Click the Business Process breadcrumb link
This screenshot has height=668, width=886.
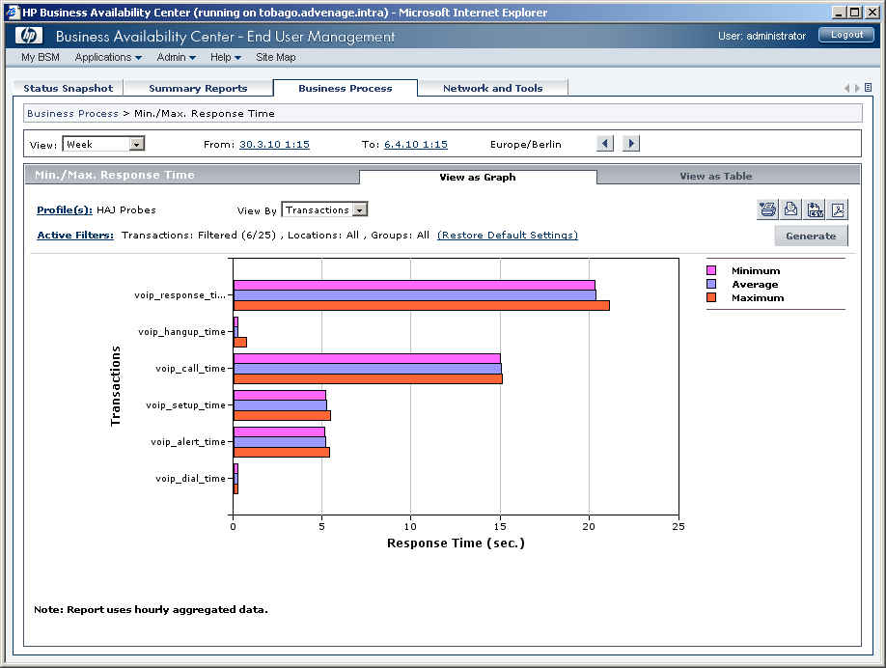pyautogui.click(x=72, y=114)
